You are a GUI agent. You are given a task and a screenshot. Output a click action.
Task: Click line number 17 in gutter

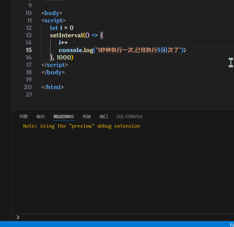click(x=29, y=65)
